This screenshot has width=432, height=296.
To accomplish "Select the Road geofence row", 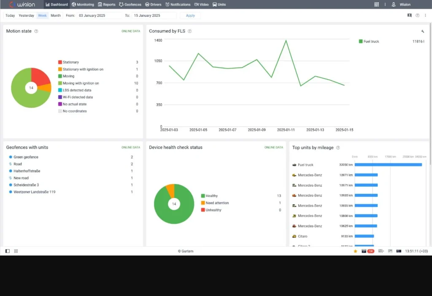I will (71, 164).
